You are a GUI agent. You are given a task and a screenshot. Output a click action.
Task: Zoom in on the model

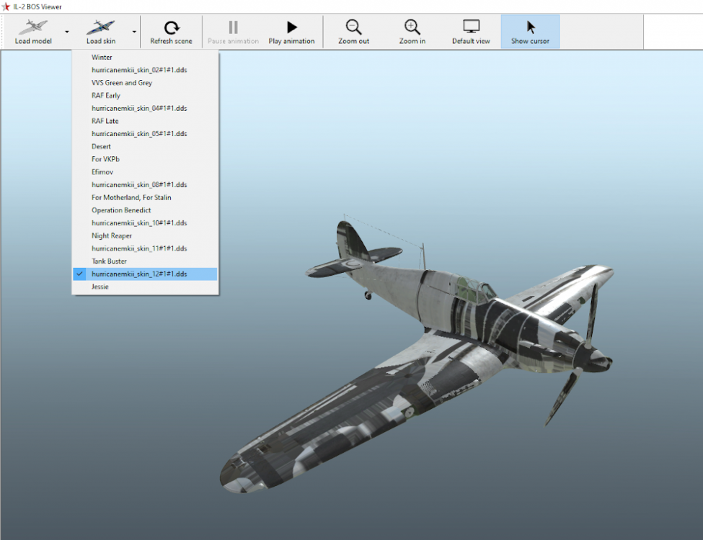[412, 32]
